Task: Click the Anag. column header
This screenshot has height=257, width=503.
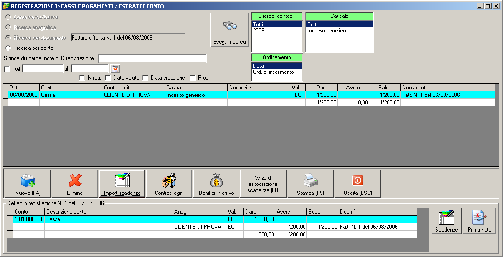Action: (x=199, y=212)
